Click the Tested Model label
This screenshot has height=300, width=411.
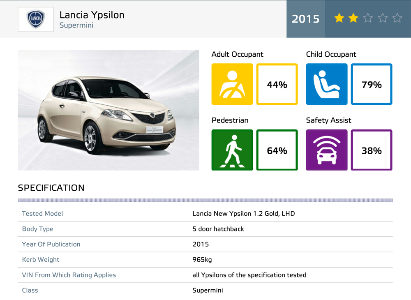point(42,214)
